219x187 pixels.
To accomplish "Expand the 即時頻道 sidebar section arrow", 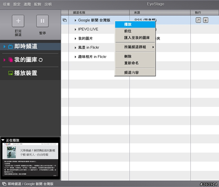I will (4, 46).
